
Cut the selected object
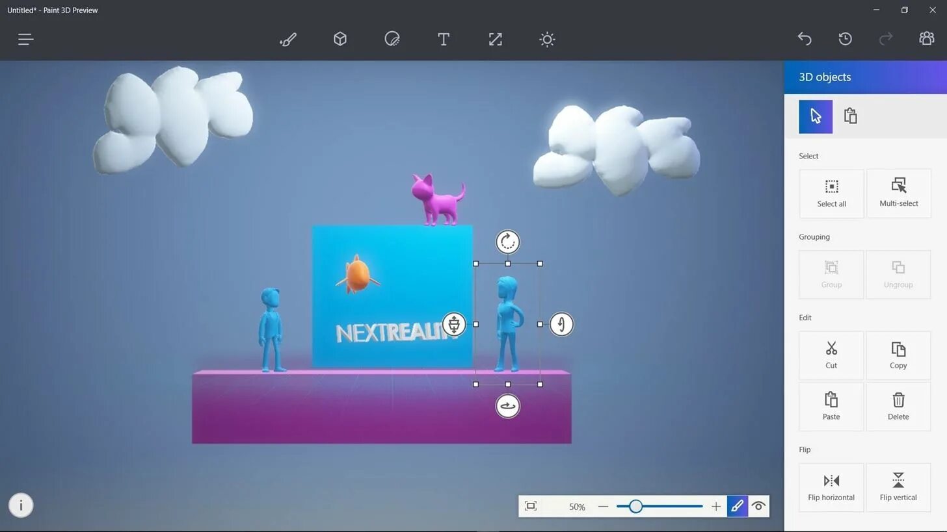pyautogui.click(x=831, y=355)
